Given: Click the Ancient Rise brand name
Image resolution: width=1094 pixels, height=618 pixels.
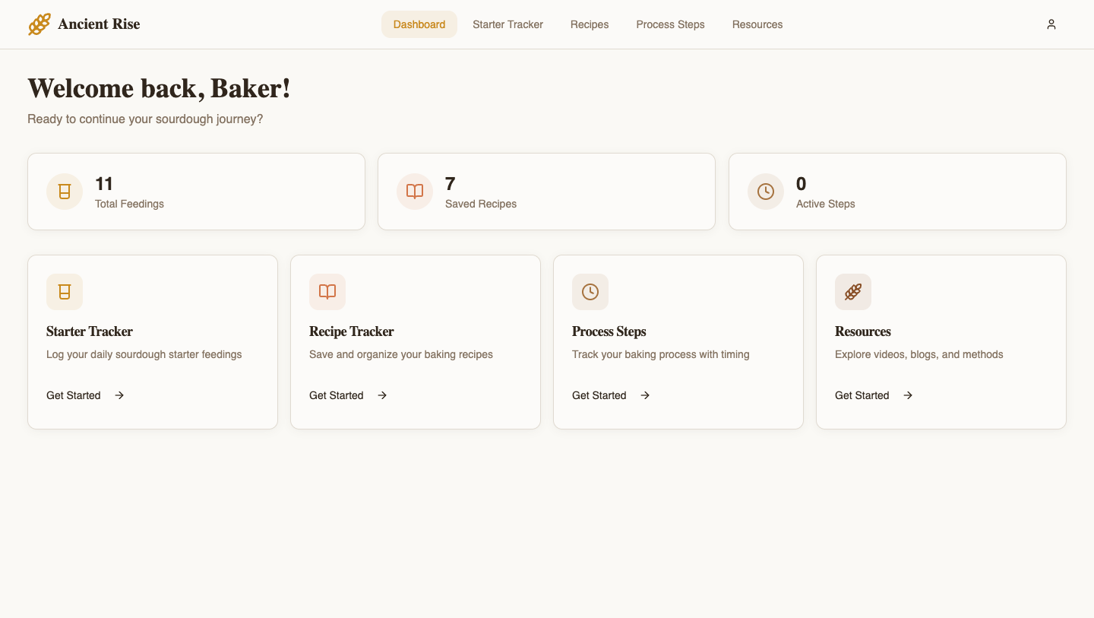Looking at the screenshot, I should click(x=99, y=24).
